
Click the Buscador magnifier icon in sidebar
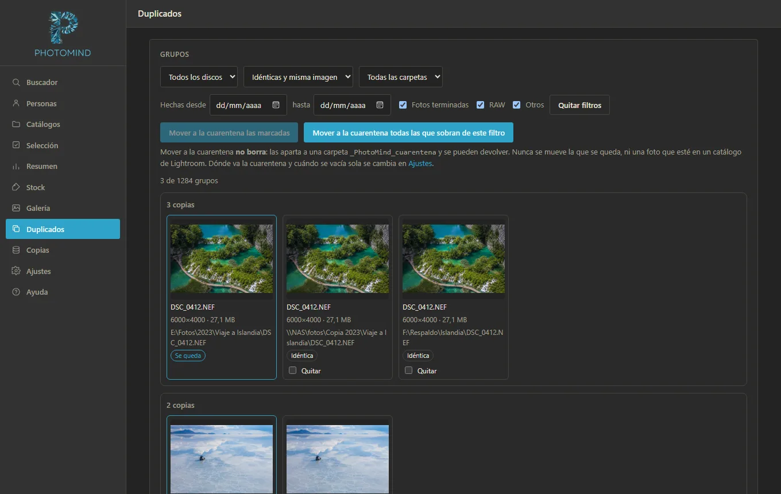[x=16, y=83]
